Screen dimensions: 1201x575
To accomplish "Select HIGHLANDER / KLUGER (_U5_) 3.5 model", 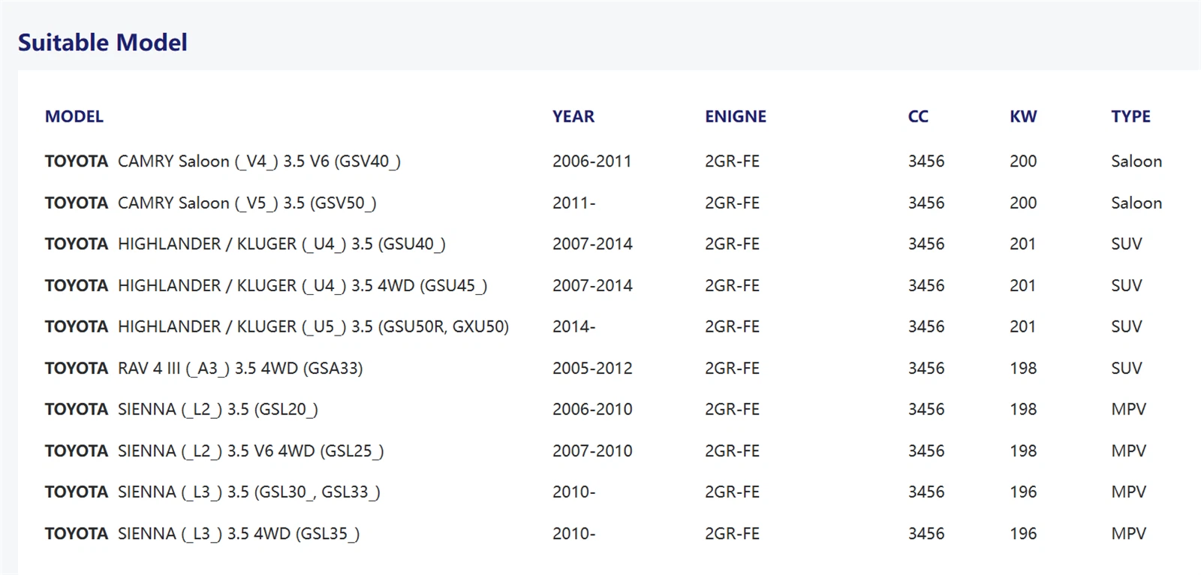I will [x=313, y=327].
